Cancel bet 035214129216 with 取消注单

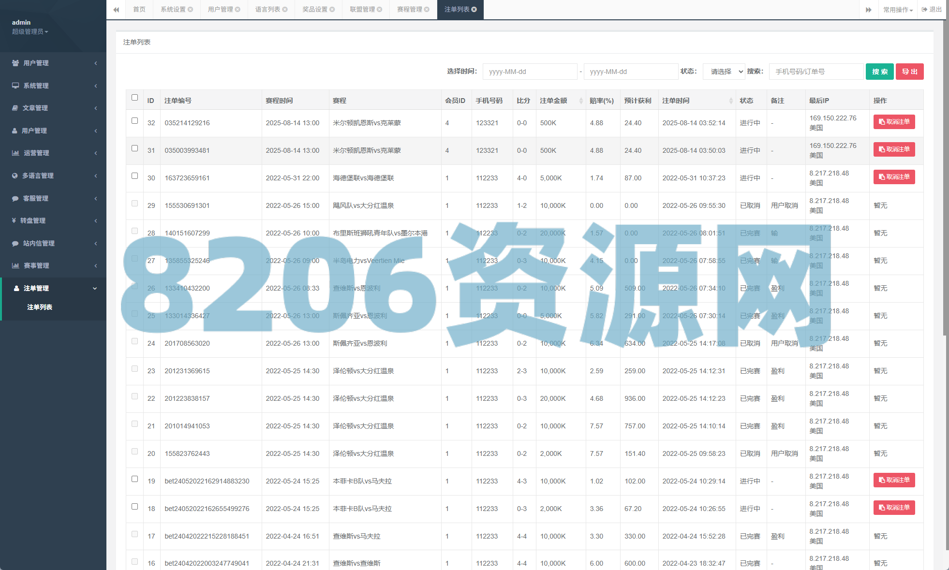point(894,122)
